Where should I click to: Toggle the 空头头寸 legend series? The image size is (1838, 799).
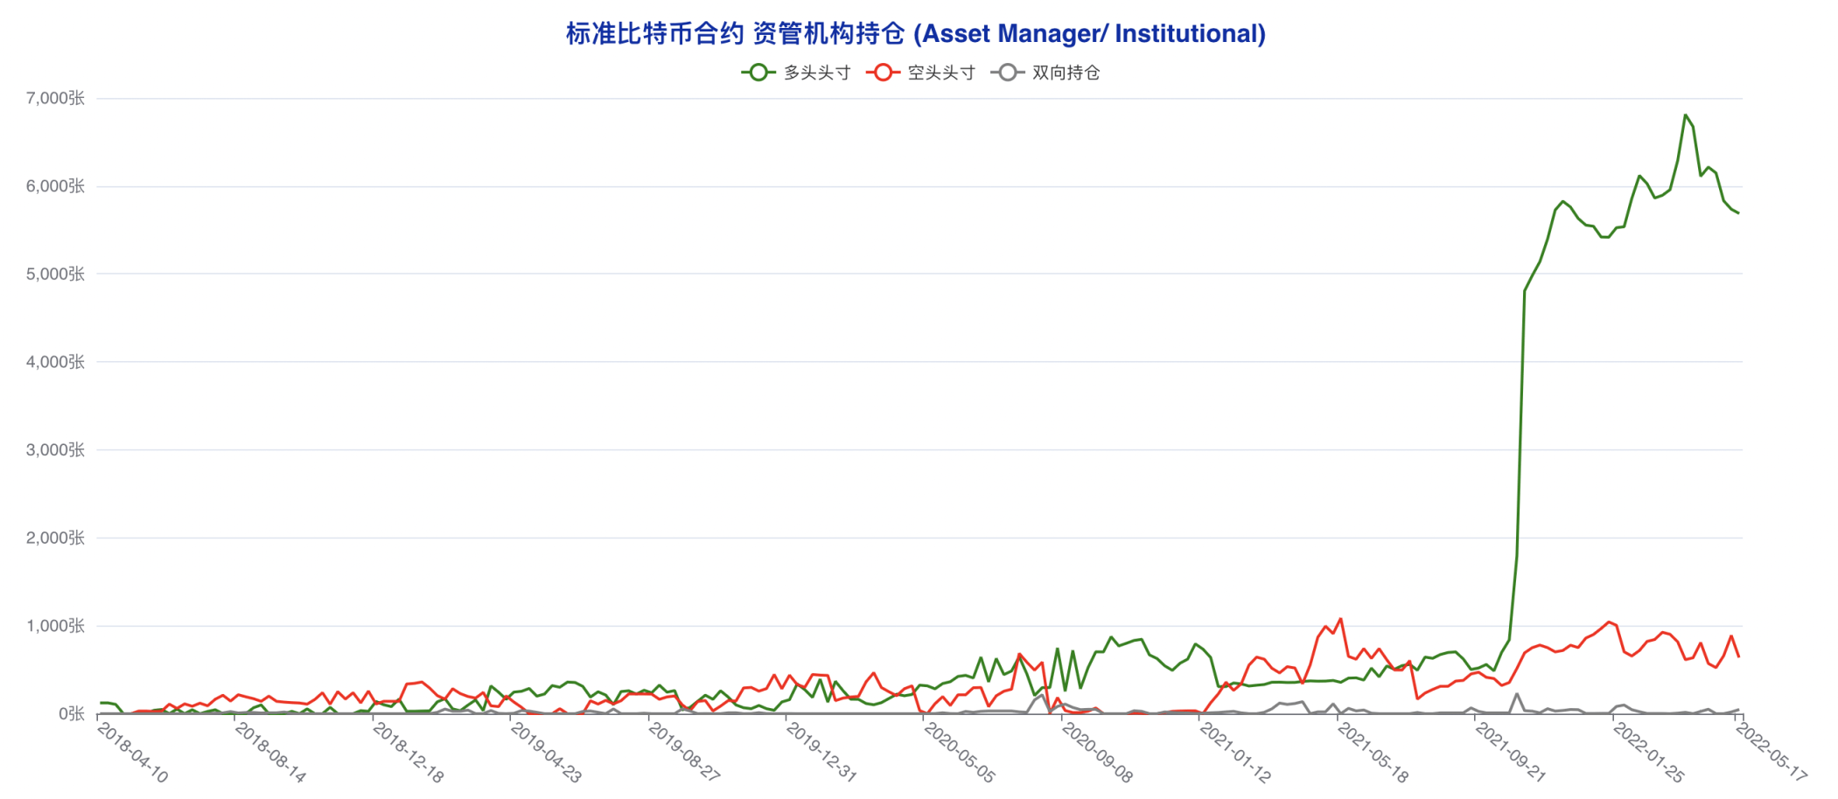(x=920, y=73)
